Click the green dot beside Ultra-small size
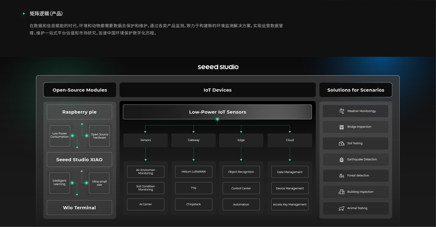This screenshot has width=436, height=227. tap(86, 183)
